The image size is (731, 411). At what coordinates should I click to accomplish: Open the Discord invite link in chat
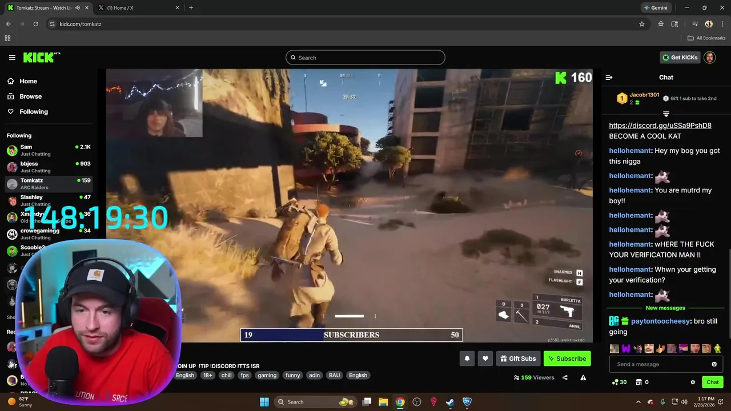660,126
